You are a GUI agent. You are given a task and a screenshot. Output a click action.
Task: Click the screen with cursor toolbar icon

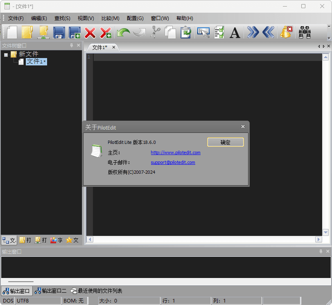203,32
